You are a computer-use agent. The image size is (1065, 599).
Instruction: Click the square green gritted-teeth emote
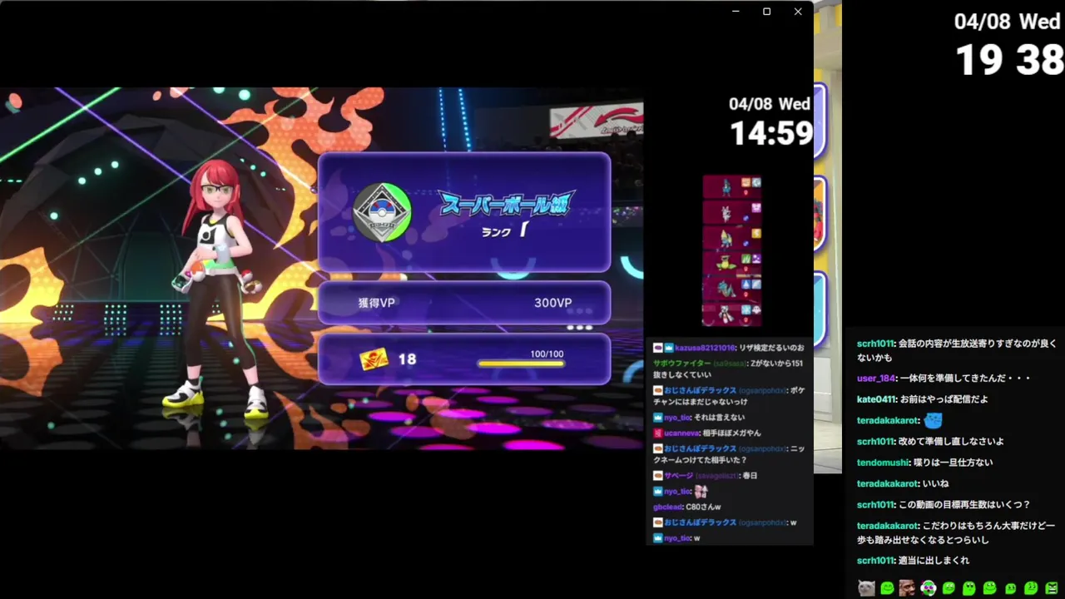click(x=1052, y=587)
